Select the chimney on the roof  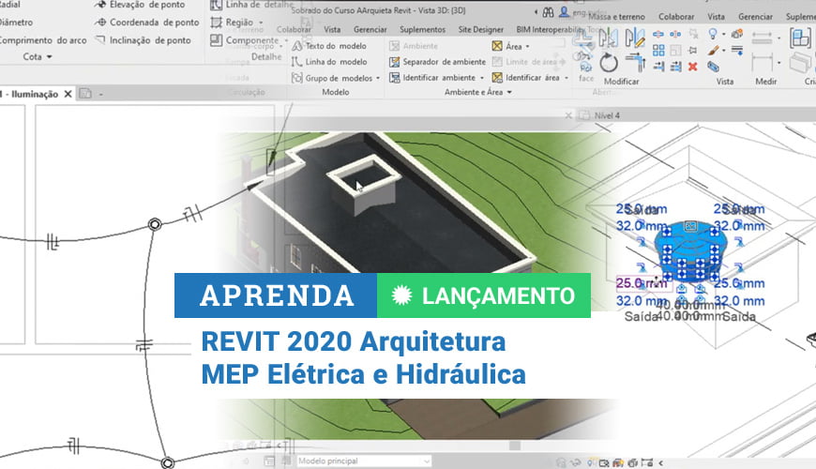362,183
